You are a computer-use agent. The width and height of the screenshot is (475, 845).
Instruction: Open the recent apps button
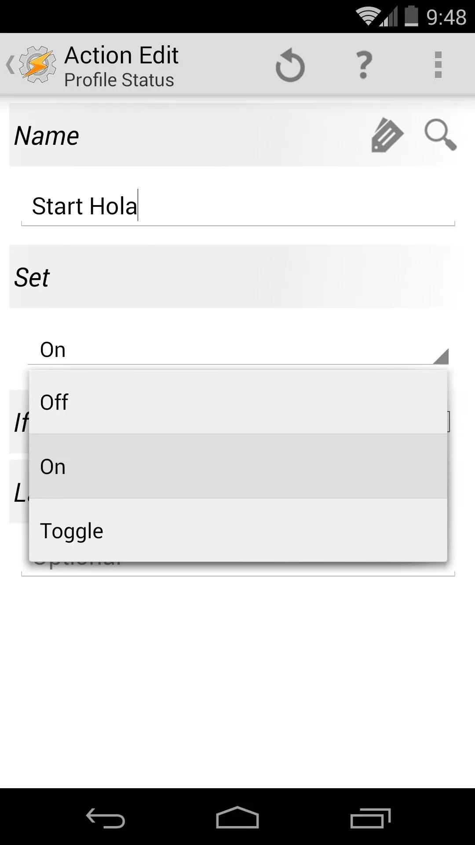pos(370,818)
